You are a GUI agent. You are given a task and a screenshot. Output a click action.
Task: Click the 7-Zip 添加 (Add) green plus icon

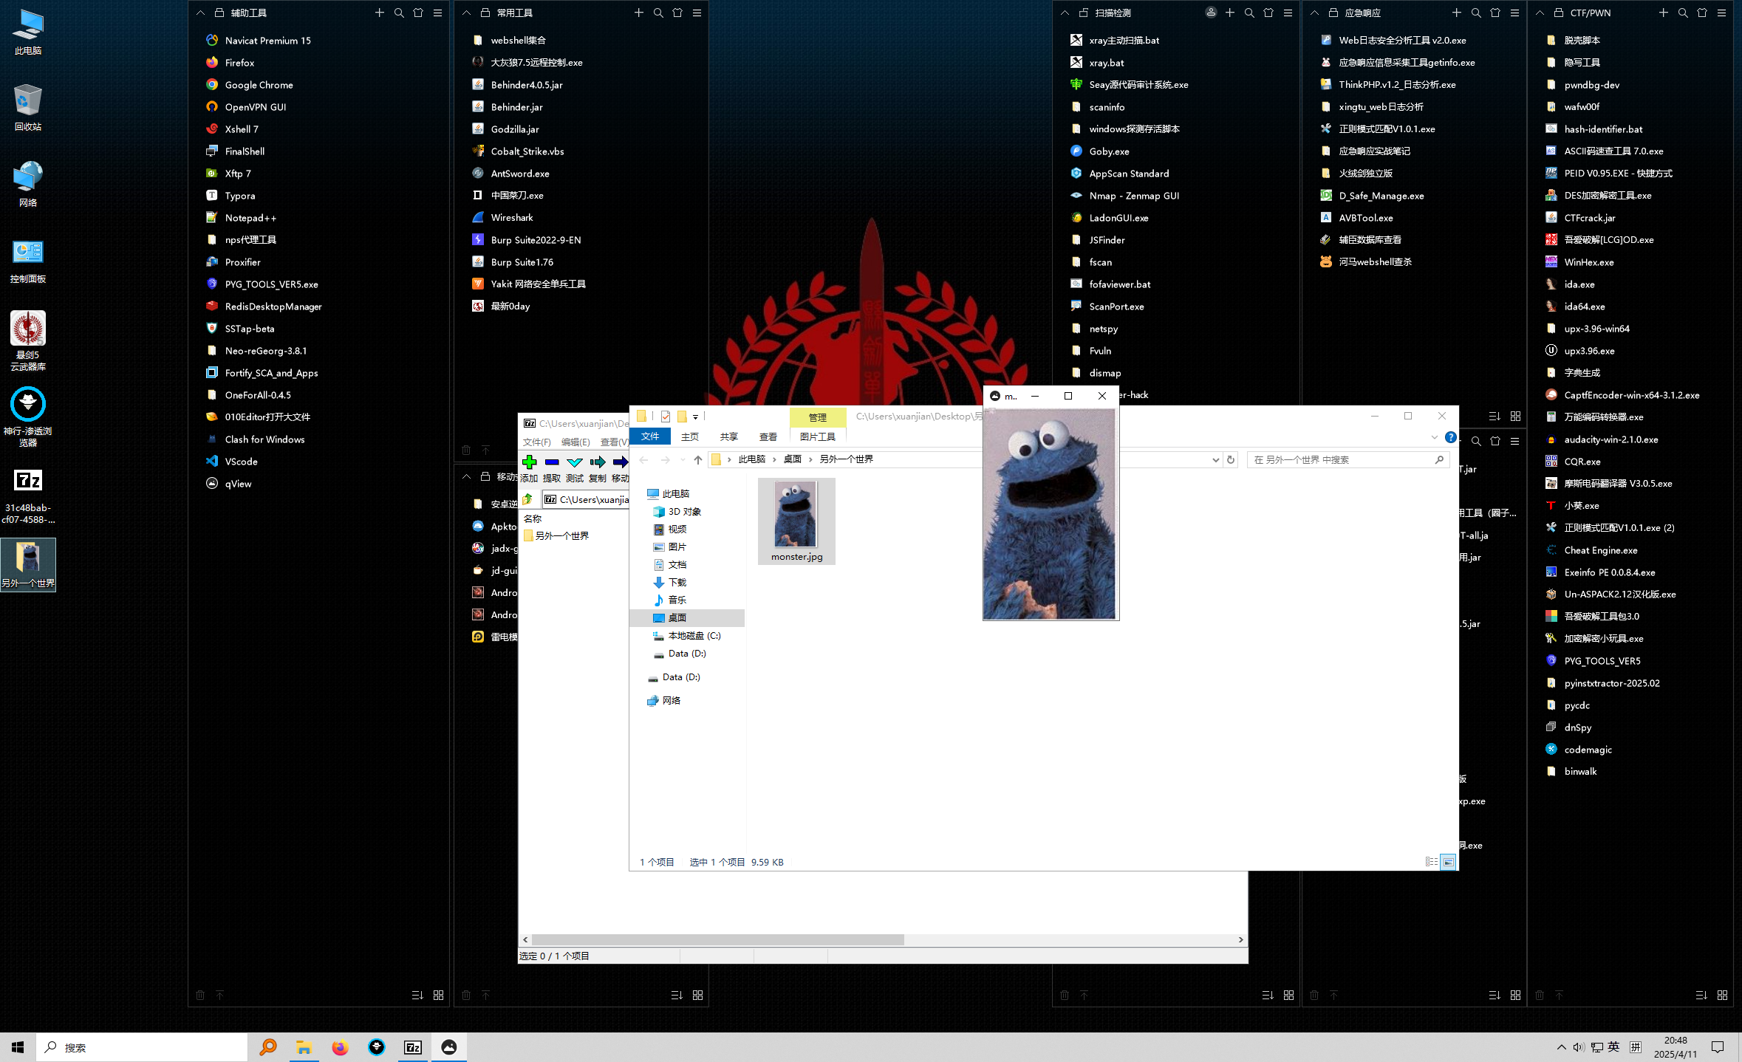pos(529,462)
